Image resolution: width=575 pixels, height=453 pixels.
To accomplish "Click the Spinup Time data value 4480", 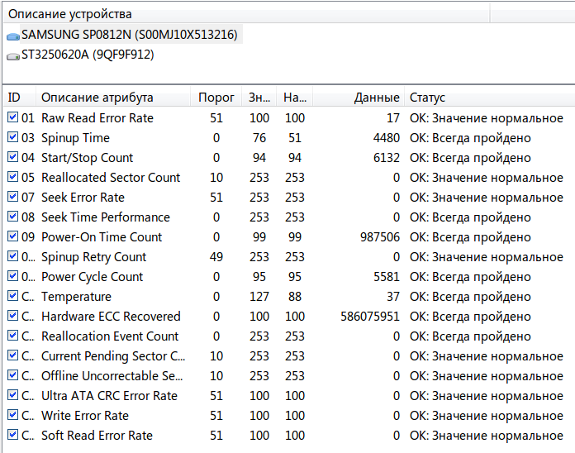I will pyautogui.click(x=386, y=138).
